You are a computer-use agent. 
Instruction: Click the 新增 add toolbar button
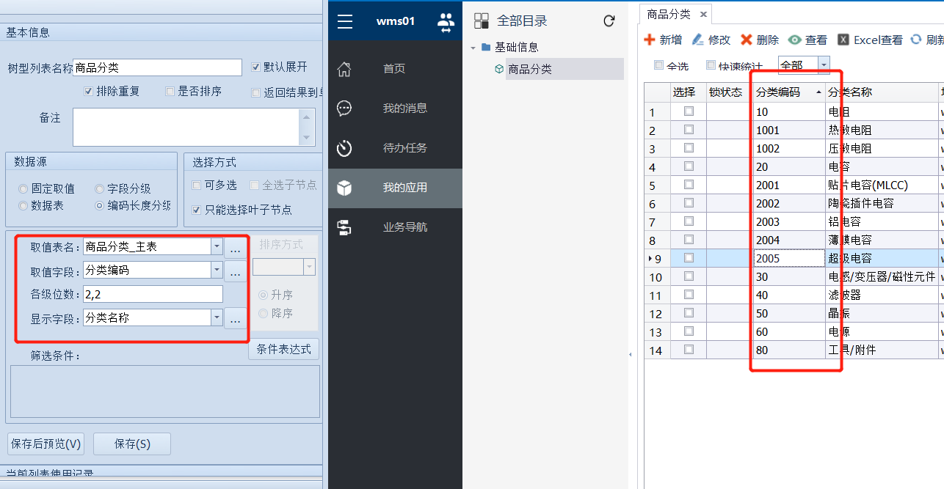click(x=663, y=40)
